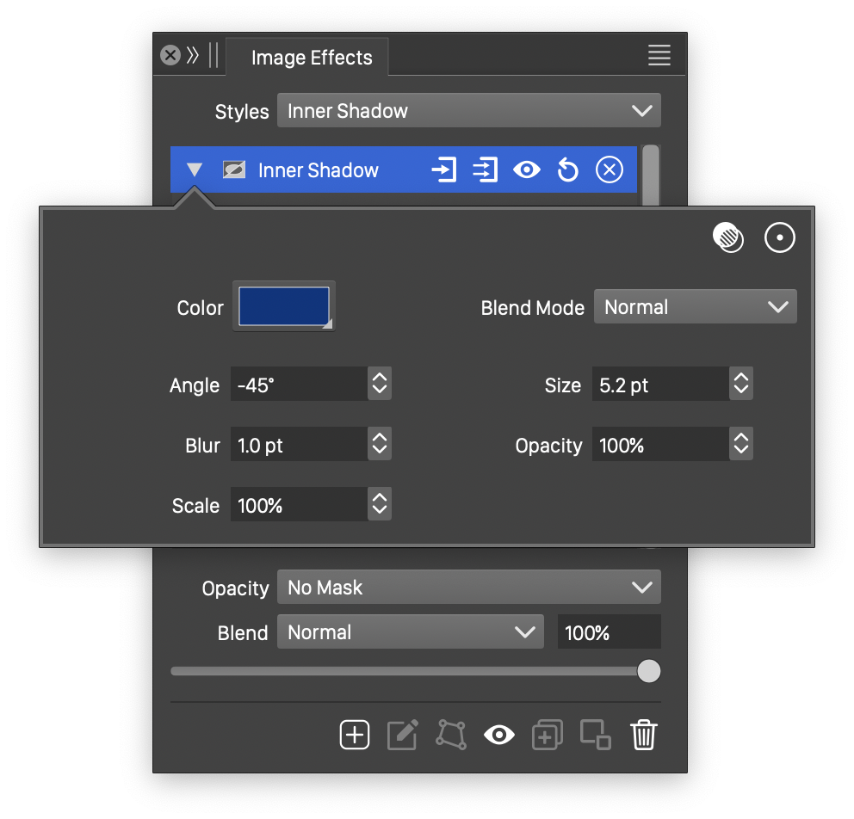
Task: Click the trash icon to delete effect
Action: (x=644, y=736)
